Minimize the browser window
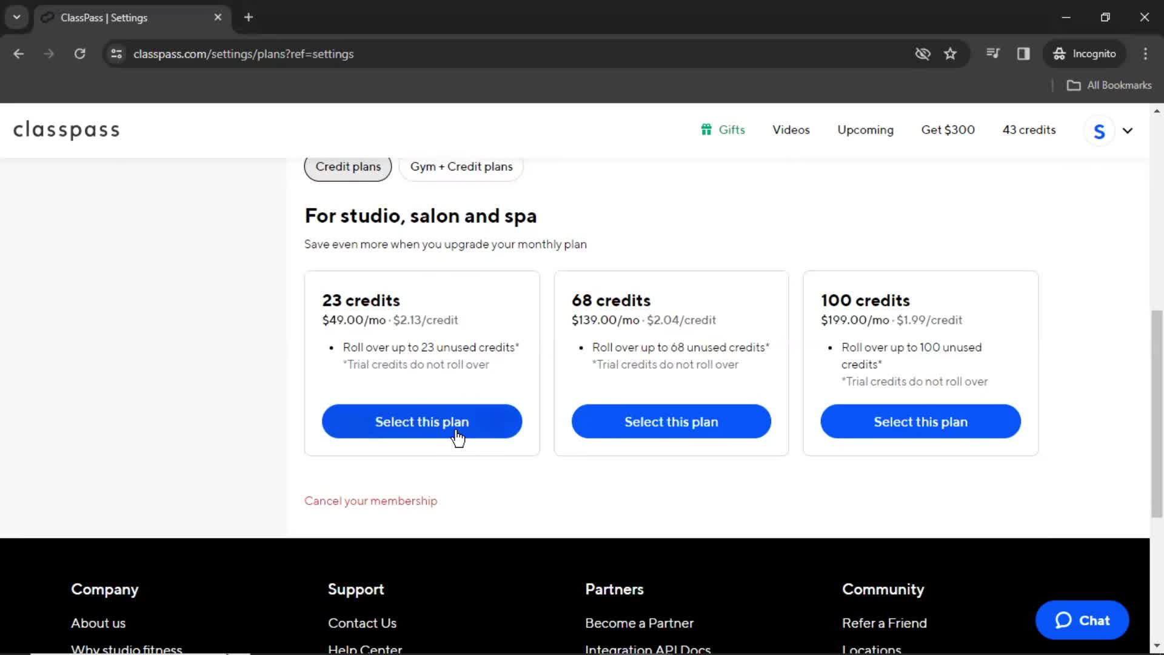 point(1066,18)
